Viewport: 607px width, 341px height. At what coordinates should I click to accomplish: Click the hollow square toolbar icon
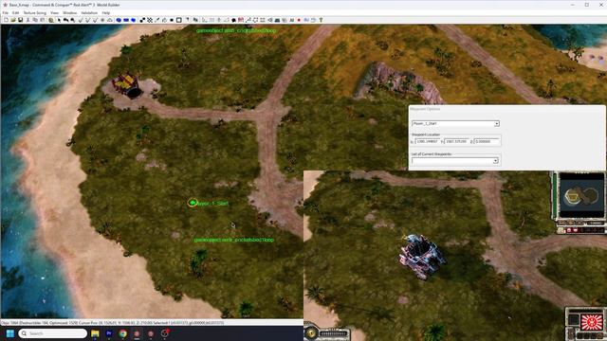pos(179,20)
